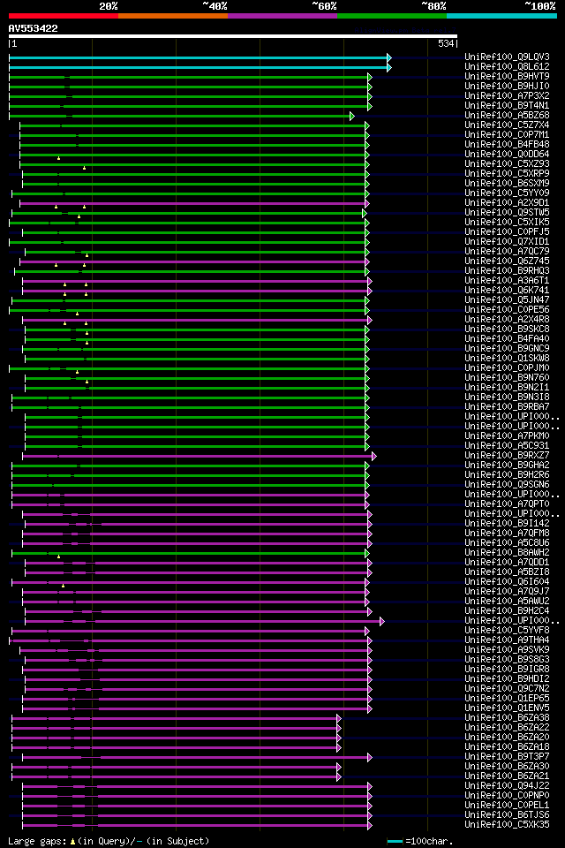Select the UniRef100_B9HVT9 label
The image size is (565, 848).
click(x=507, y=76)
